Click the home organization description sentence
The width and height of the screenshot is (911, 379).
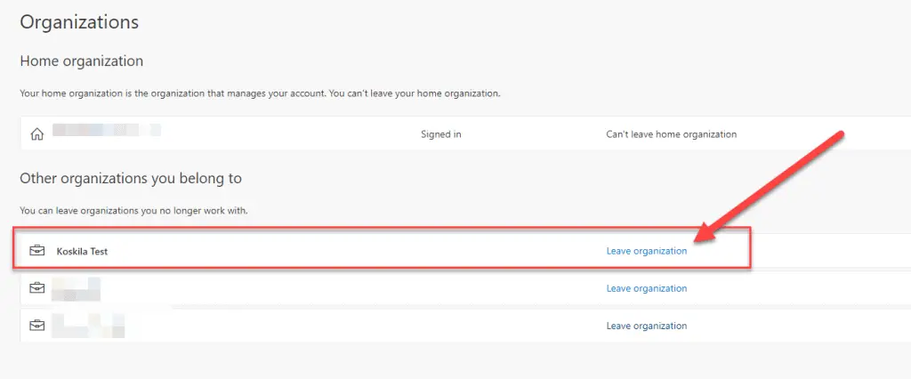[260, 93]
